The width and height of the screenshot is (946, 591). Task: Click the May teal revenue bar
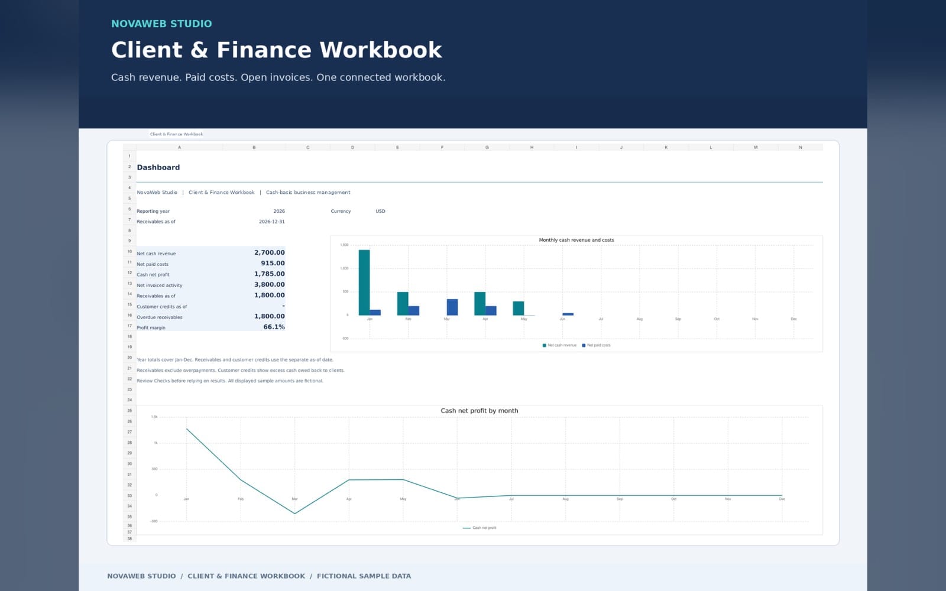(x=519, y=309)
